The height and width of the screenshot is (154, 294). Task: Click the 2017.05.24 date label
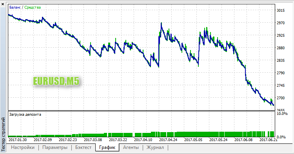tap(218, 140)
